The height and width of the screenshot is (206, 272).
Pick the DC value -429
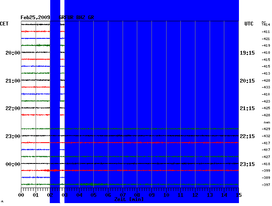click(266, 129)
